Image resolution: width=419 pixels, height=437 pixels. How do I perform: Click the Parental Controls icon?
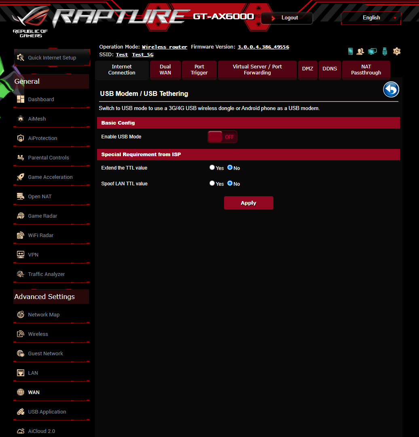(21, 157)
